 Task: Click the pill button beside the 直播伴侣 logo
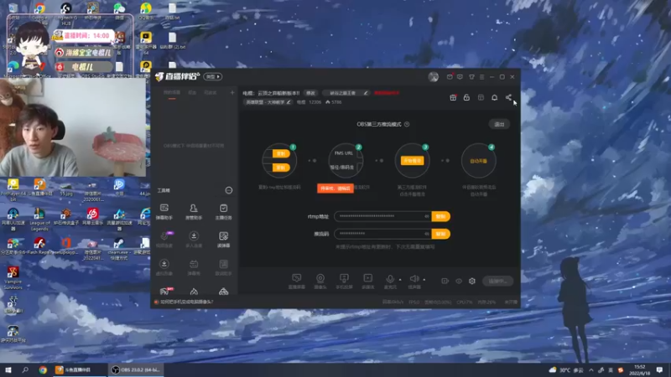[213, 76]
